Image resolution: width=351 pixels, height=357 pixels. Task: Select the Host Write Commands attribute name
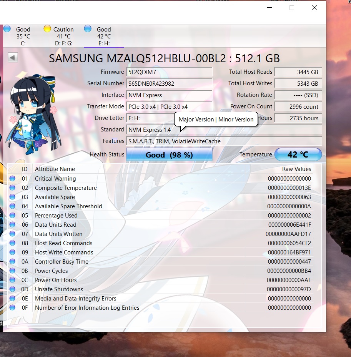pyautogui.click(x=64, y=252)
